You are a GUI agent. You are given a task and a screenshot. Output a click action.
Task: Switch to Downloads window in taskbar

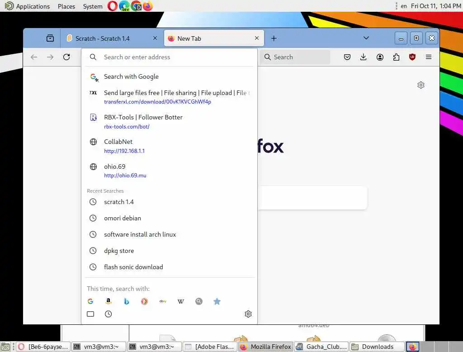pos(377,347)
